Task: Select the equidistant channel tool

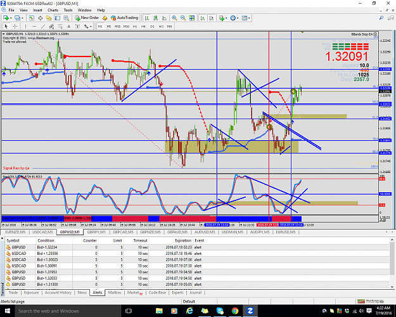Action: point(51,26)
